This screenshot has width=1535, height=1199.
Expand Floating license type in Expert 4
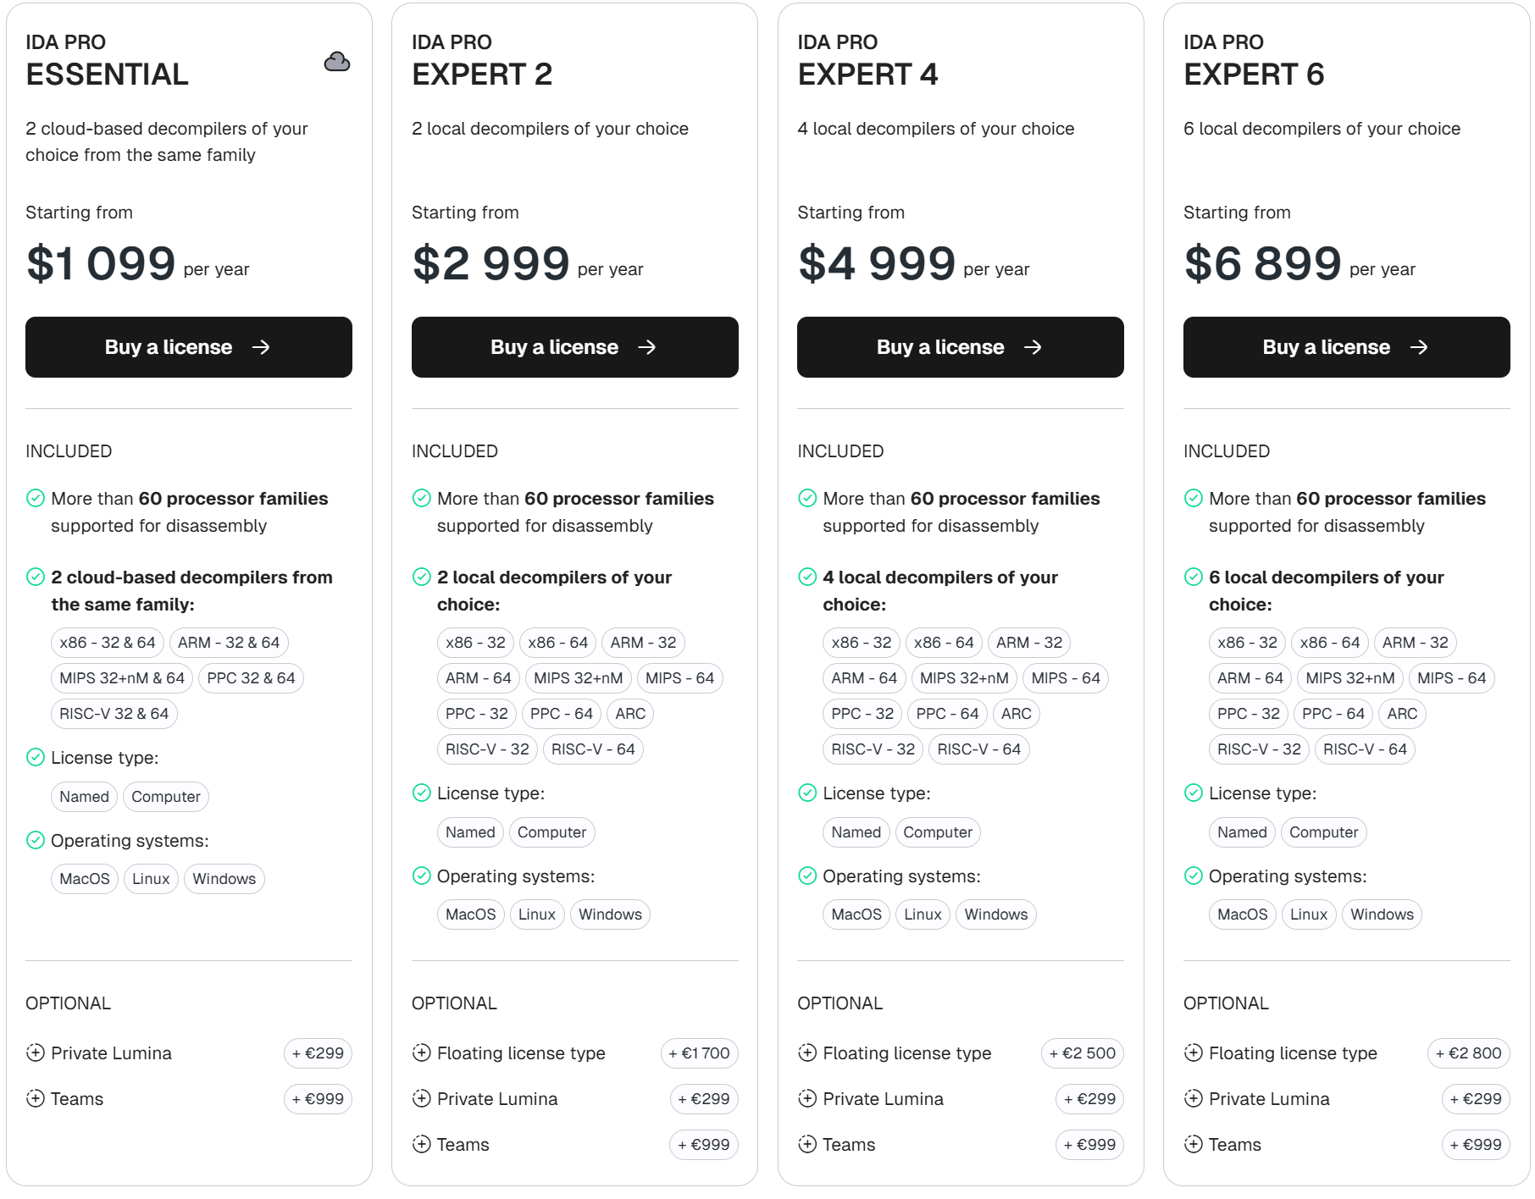tap(906, 1053)
